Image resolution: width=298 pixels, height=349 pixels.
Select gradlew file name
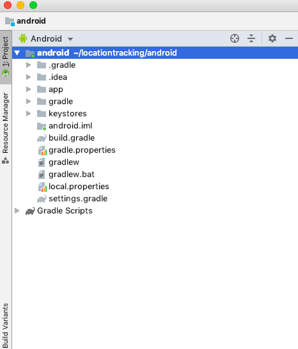click(x=64, y=162)
